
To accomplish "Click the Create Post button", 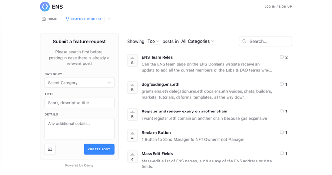I will (99, 149).
